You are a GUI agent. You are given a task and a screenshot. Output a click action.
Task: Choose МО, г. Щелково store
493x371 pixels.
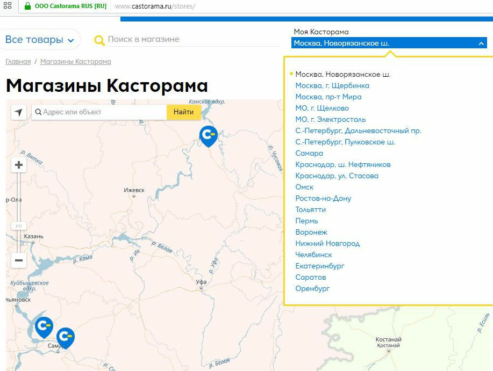tap(322, 108)
